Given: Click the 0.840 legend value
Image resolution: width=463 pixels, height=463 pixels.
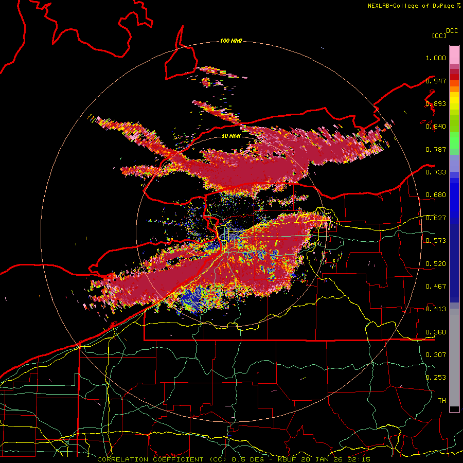Looking at the screenshot, I should pos(436,127).
